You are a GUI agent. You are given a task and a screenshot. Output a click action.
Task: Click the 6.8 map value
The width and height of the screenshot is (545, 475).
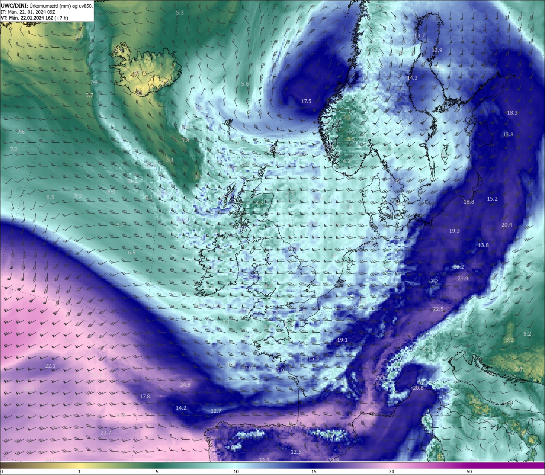(132, 253)
